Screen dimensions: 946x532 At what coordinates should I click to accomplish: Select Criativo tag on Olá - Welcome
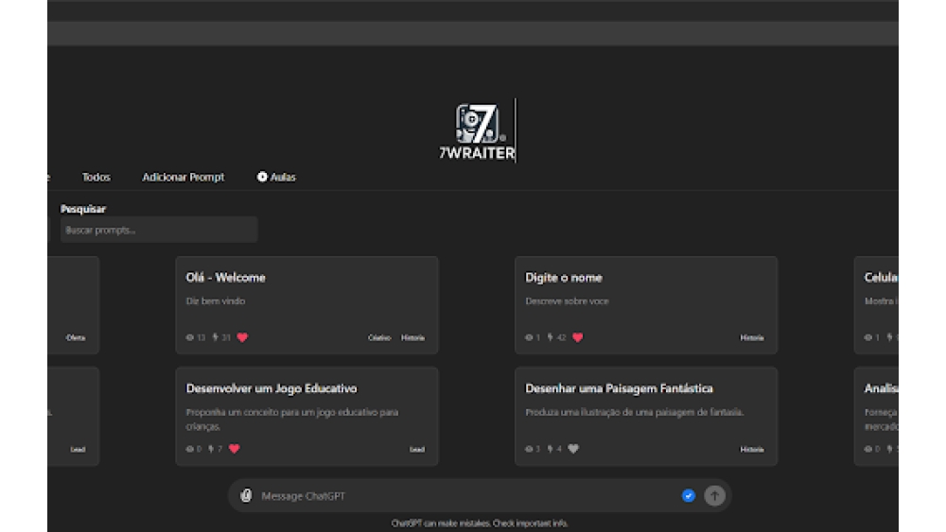click(379, 338)
